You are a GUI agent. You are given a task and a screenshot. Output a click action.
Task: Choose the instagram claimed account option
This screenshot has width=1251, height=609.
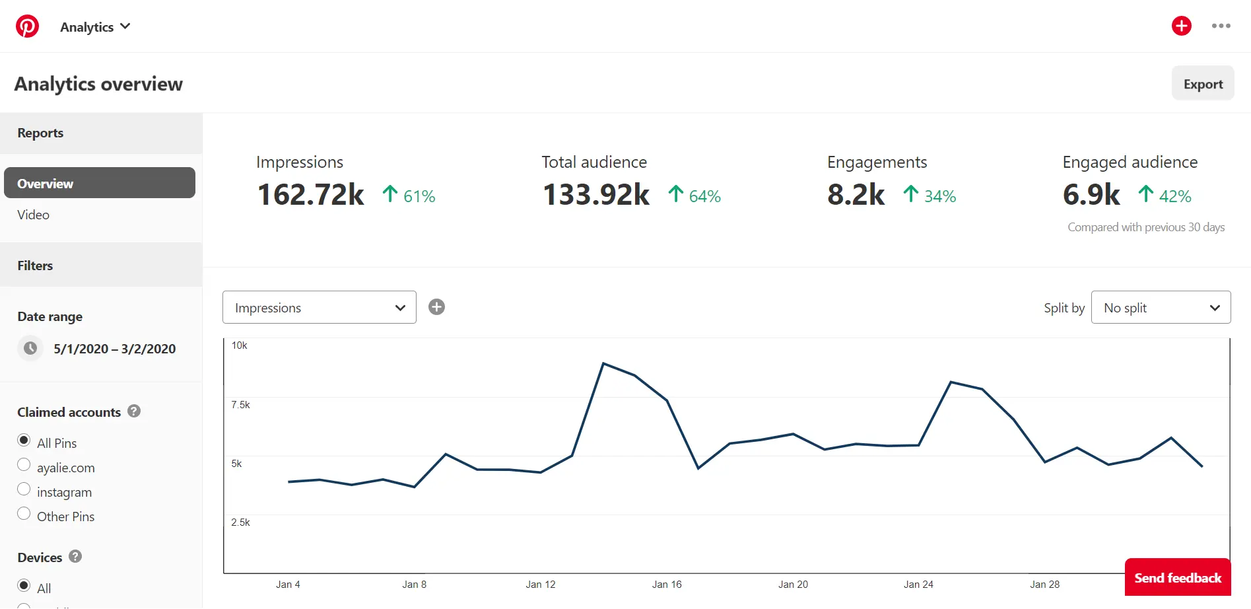pyautogui.click(x=24, y=489)
